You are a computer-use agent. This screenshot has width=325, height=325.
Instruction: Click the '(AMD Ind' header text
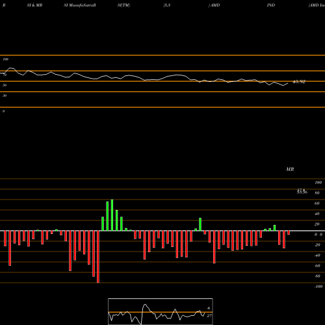point(317,5)
